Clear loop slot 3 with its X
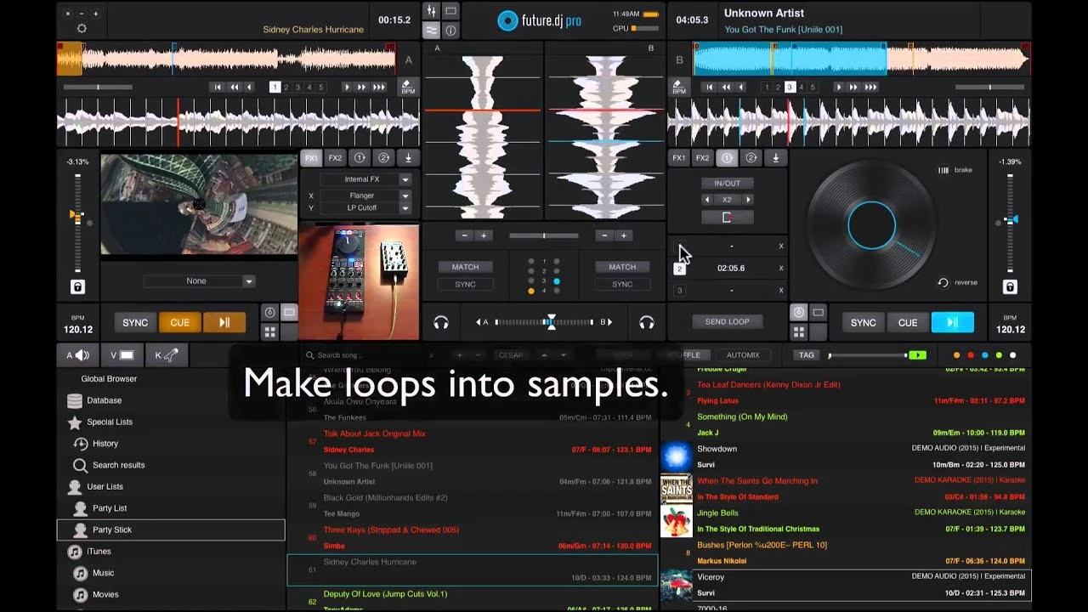This screenshot has height=612, width=1088. 781,290
